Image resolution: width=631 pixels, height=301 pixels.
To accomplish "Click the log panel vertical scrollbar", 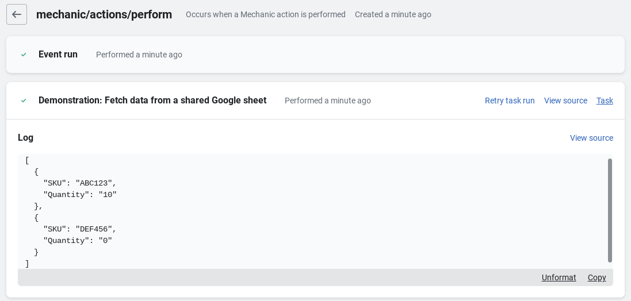I will 610,210.
